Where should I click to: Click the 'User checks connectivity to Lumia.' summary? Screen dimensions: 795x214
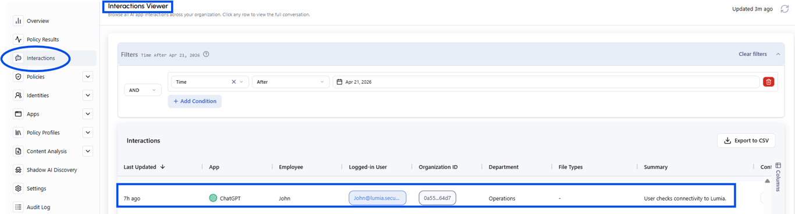(685, 198)
